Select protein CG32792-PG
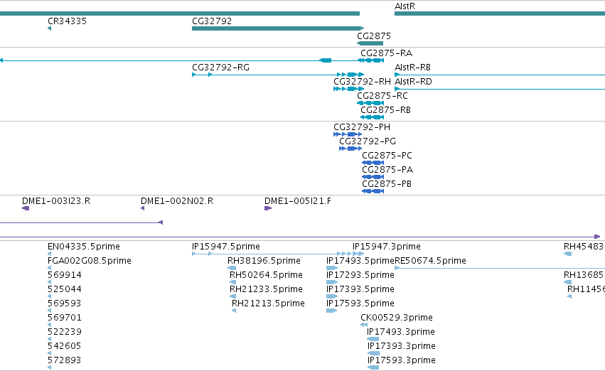 pos(350,149)
